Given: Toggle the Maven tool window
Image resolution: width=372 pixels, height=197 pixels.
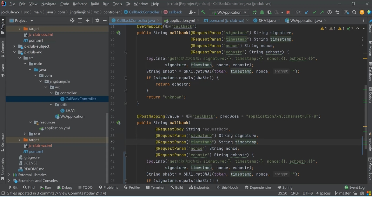Looking at the screenshot, I should pos(370,49).
